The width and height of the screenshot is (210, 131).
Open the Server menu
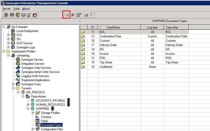click(6, 9)
